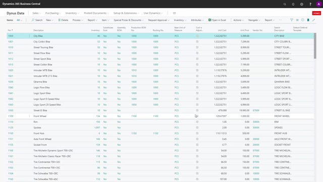This screenshot has width=323, height=182.
Task: Open Posted Documents navigation menu
Action: coord(96,13)
